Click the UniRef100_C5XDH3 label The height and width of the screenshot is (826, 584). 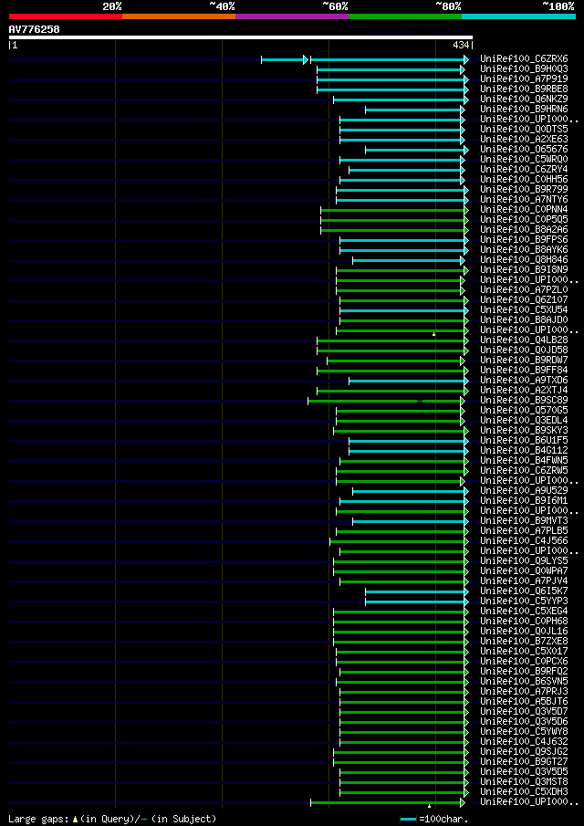pos(524,792)
